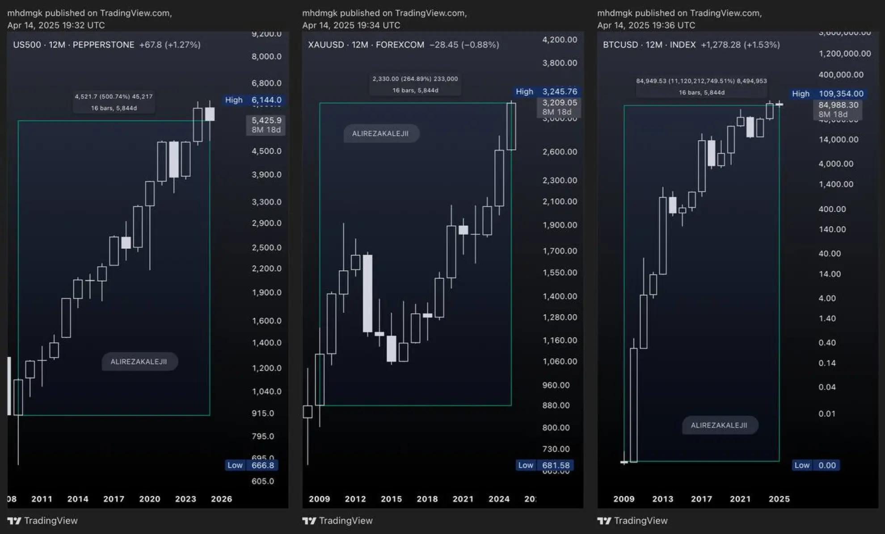
Task: Select the US500 12M PEPPERSTONE title
Action: pos(74,45)
